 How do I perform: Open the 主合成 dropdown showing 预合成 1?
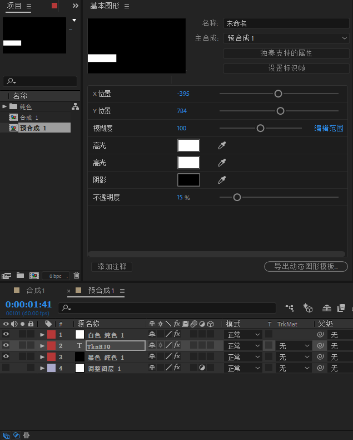pos(286,38)
